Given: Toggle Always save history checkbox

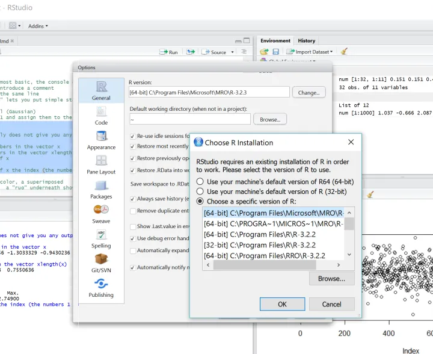Looking at the screenshot, I should [x=133, y=199].
